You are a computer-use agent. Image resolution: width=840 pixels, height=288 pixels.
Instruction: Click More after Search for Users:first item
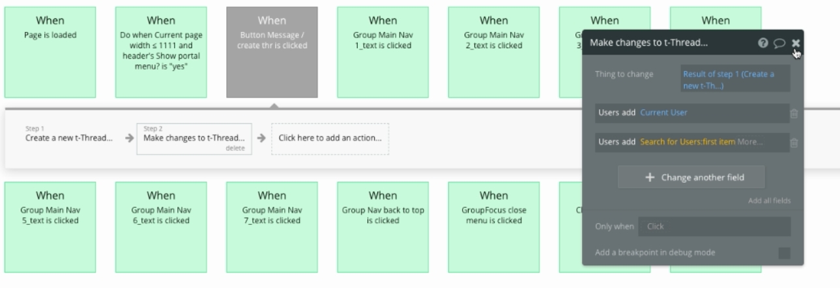(x=750, y=142)
